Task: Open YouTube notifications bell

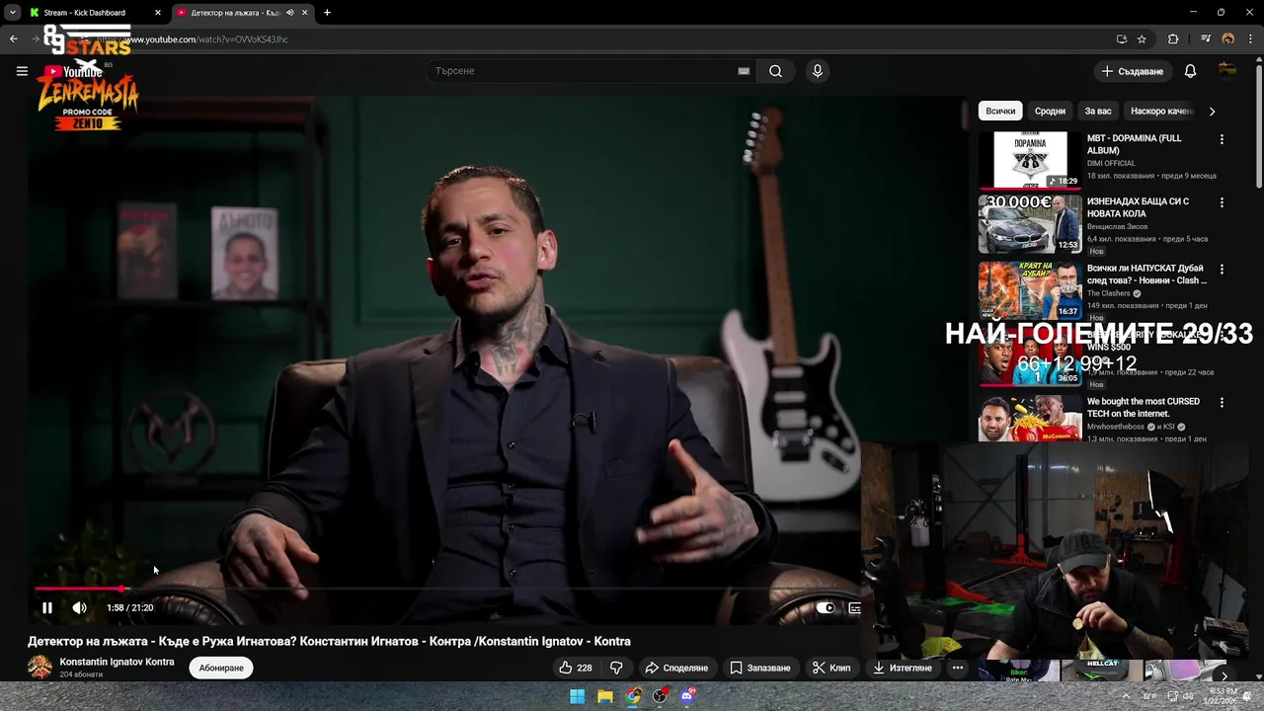Action: (1190, 71)
